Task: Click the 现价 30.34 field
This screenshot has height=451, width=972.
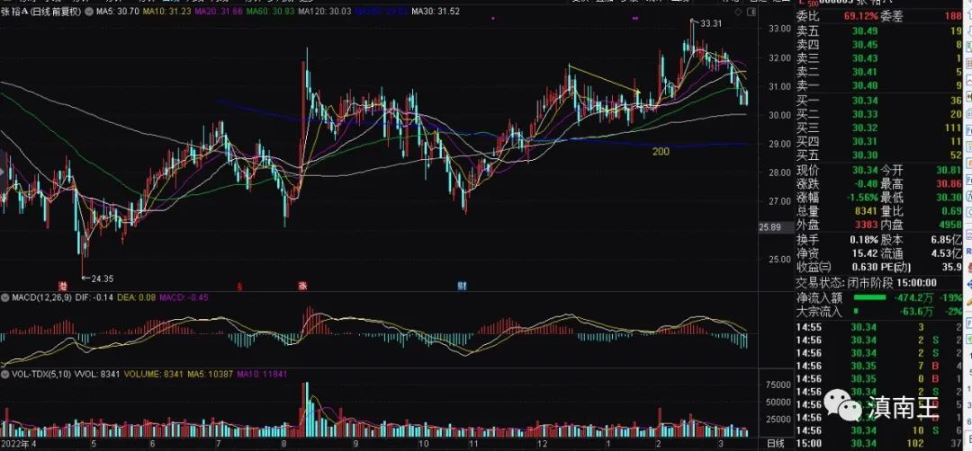Action: (837, 170)
